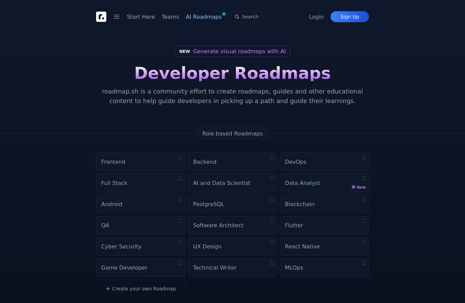Bookmark the Cyber Security roadmap
The width and height of the screenshot is (465, 303).
(x=181, y=242)
